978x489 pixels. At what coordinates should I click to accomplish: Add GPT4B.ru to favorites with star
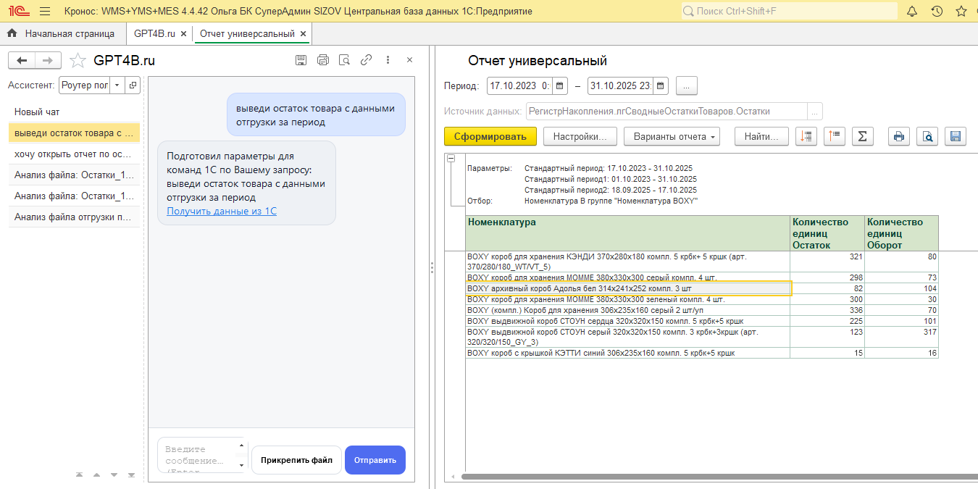pos(78,60)
